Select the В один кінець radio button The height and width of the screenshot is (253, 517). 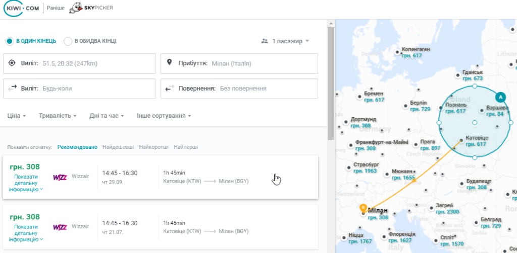tap(9, 41)
